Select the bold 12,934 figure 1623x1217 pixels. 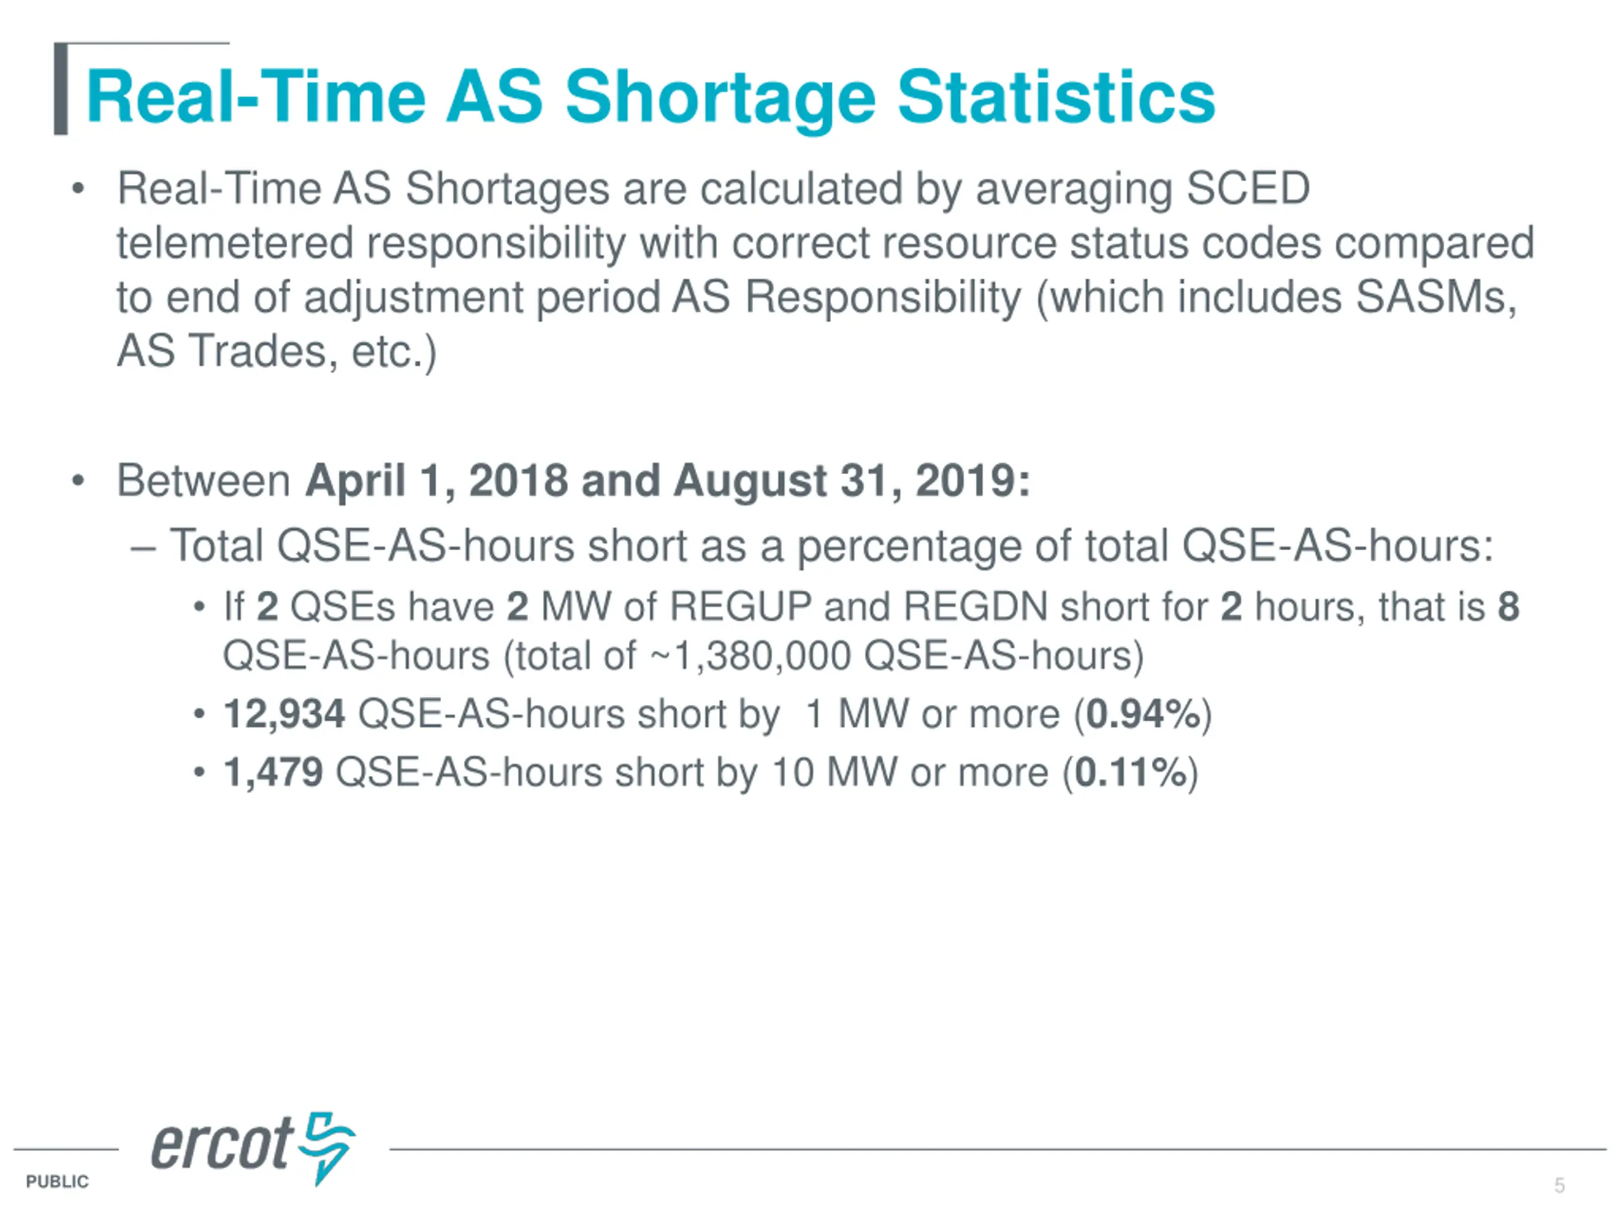(x=284, y=714)
